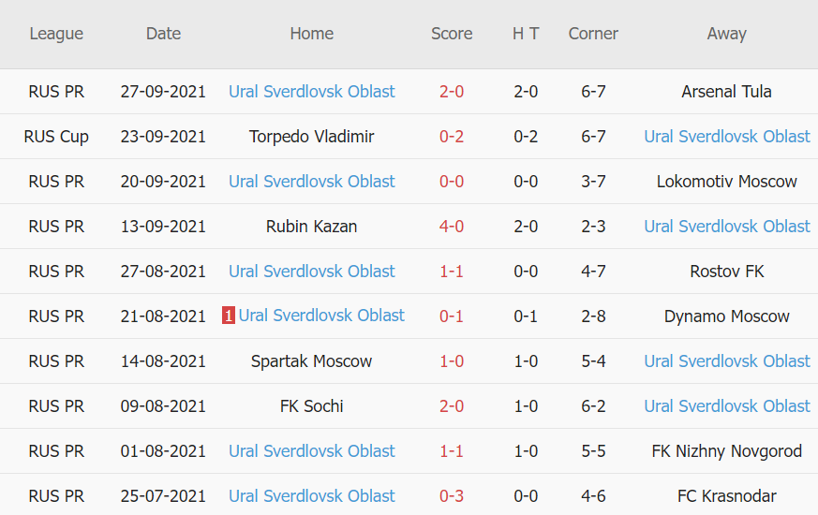Open Ural Sverdlovsk Oblast link in Rubin Kazan row
Image resolution: width=818 pixels, height=515 pixels.
(727, 227)
